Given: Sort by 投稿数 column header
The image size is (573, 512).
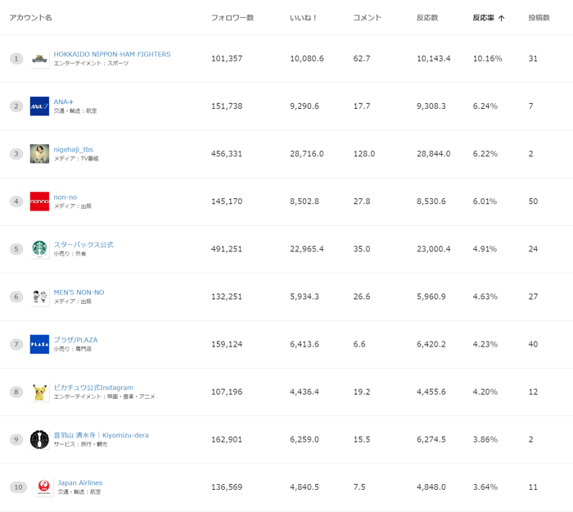Looking at the screenshot, I should [x=539, y=17].
